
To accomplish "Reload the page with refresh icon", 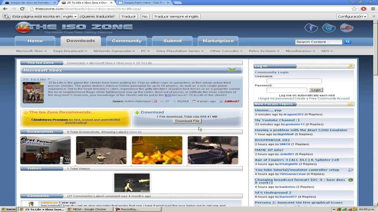I will [22, 9].
